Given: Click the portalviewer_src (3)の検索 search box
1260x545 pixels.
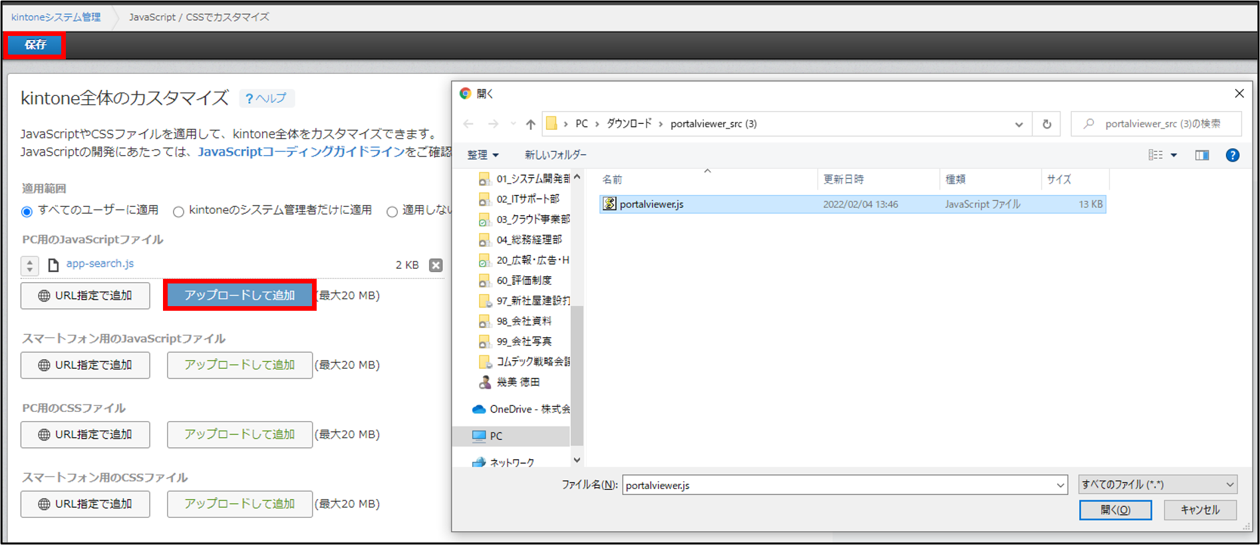Looking at the screenshot, I should click(x=1156, y=124).
